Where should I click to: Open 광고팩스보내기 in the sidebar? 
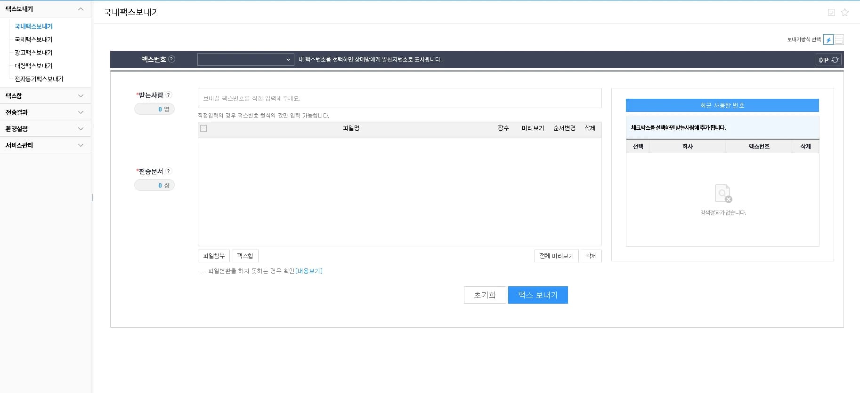33,53
